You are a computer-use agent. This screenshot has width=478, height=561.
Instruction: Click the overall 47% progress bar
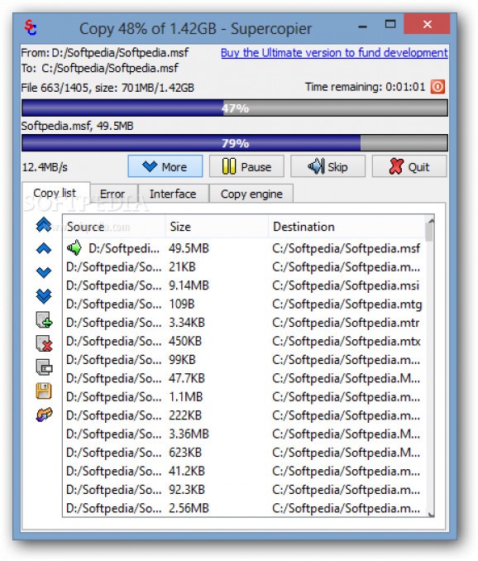click(x=235, y=108)
